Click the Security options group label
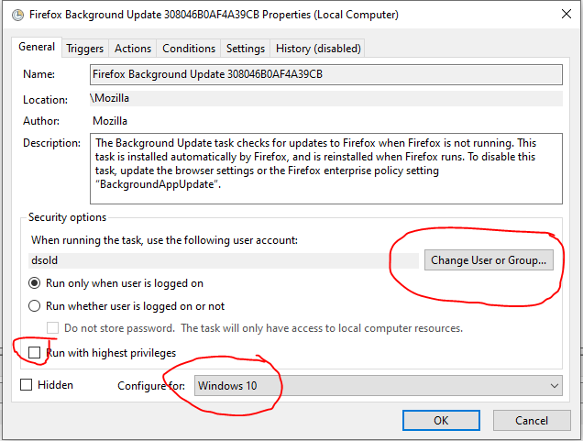 click(x=67, y=217)
